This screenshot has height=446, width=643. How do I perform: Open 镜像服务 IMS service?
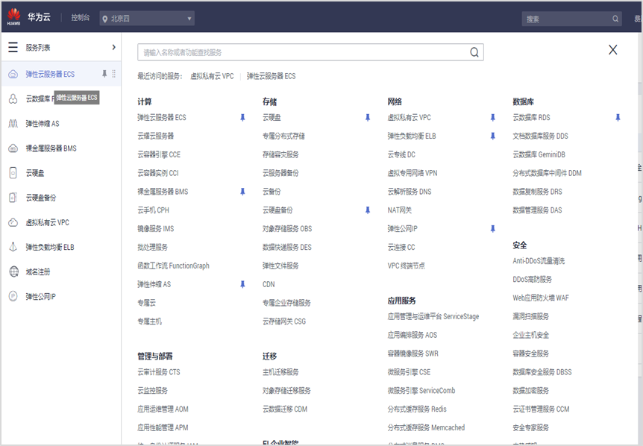click(155, 229)
